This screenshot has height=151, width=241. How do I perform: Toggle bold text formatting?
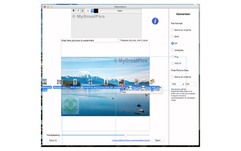coord(74,11)
